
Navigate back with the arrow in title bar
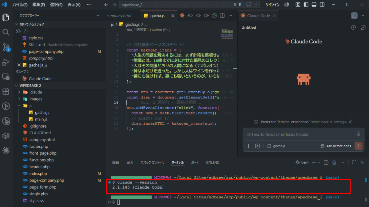106,5
